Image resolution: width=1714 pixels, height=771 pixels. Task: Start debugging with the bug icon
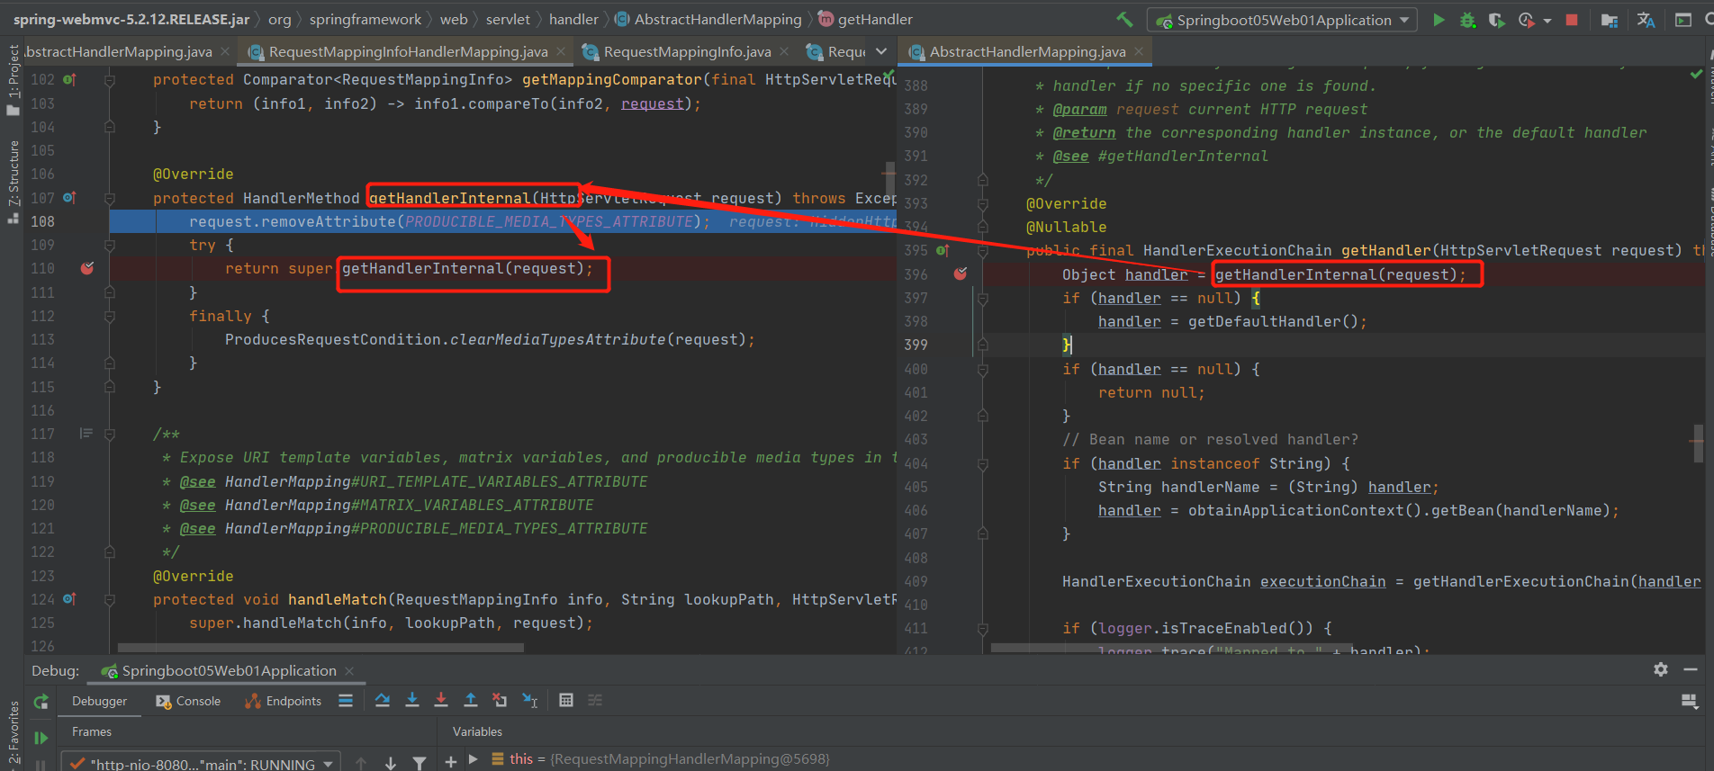pyautogui.click(x=1467, y=20)
